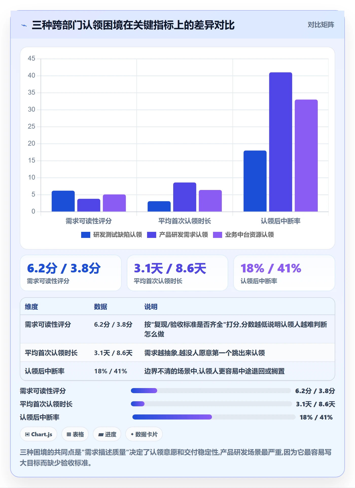Click the 认领后中断率 cell in the table
This screenshot has width=355, height=488.
[x=45, y=371]
